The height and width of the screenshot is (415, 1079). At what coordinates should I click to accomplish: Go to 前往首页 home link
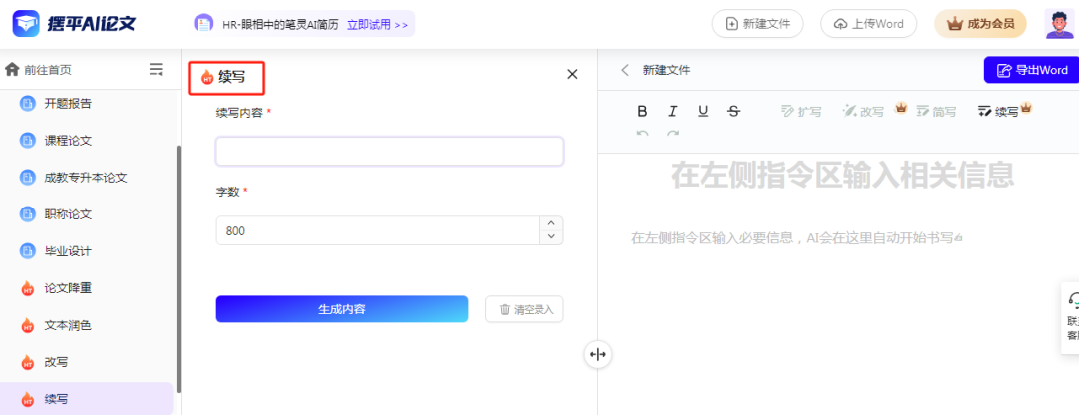(x=38, y=70)
